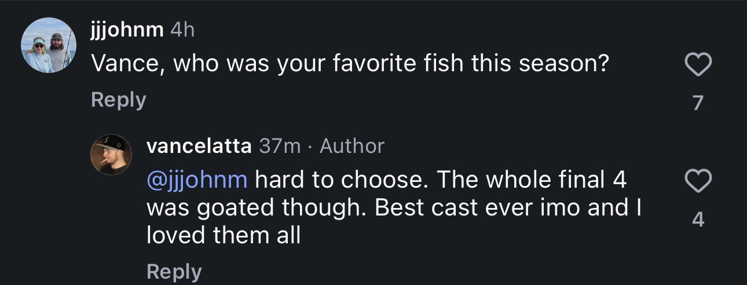Click the Author badge label
This screenshot has width=747, height=285.
pyautogui.click(x=351, y=146)
